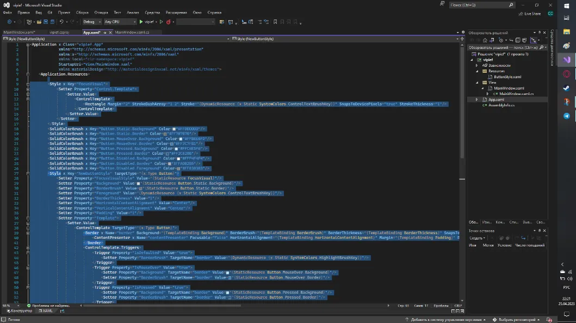Click the Show All Files icon in Solution Explorer
Viewport: 576px width, 323px height.
click(524, 40)
